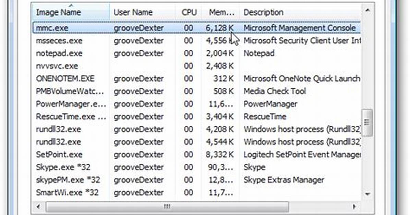This screenshot has width=410, height=215.
Task: Click the horizontal scrollbar left arrow
Action: 38,207
